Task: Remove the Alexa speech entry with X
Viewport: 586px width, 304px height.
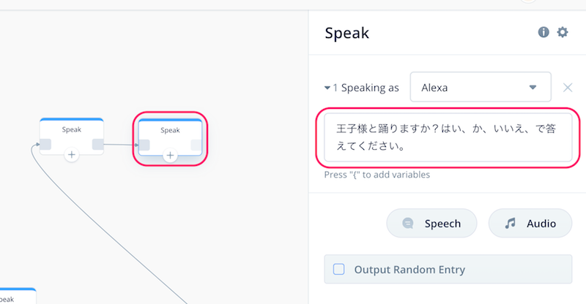Action: (x=568, y=88)
